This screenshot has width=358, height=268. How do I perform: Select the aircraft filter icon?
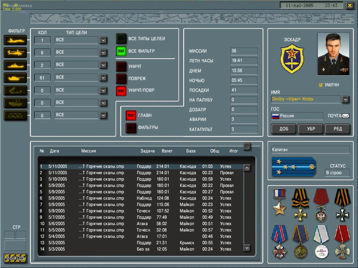point(15,40)
